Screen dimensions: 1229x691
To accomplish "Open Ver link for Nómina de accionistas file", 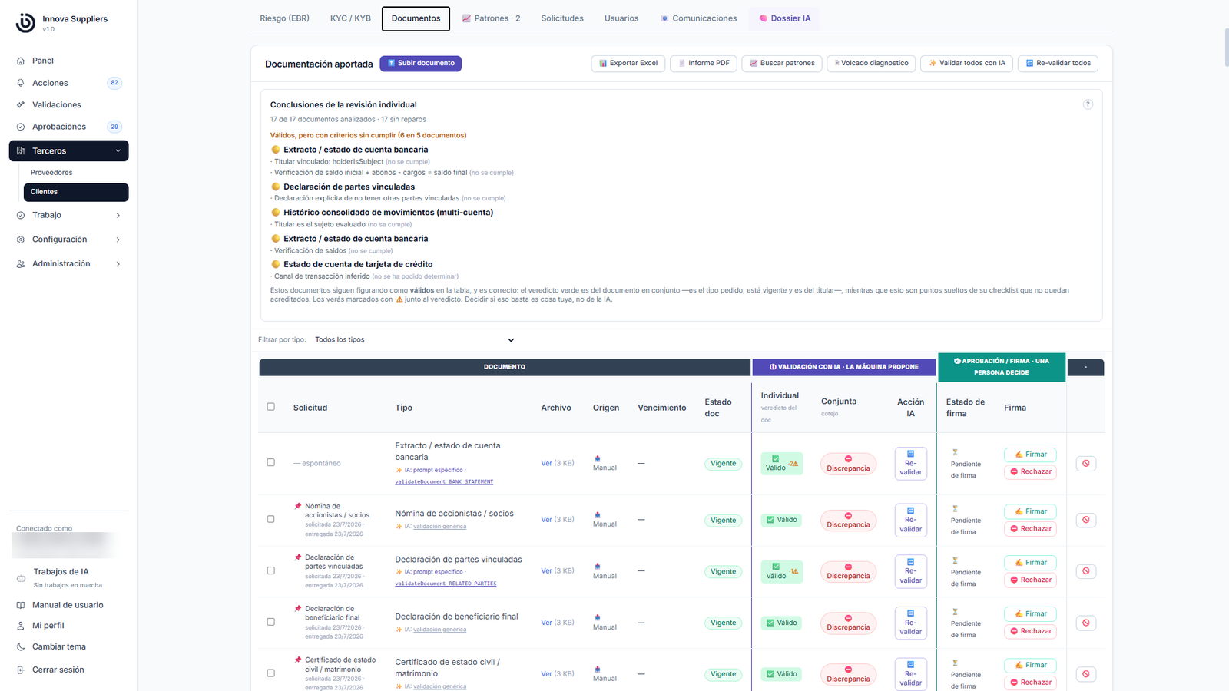I will [546, 520].
